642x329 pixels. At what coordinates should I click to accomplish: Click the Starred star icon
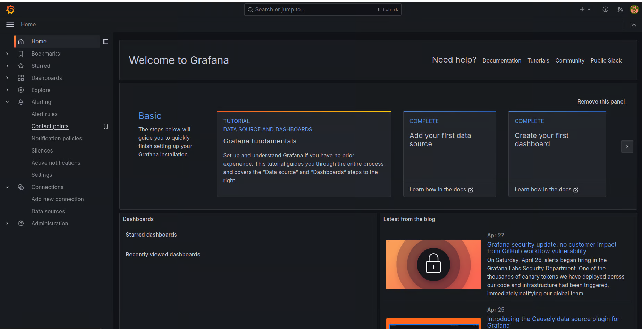[x=21, y=66]
